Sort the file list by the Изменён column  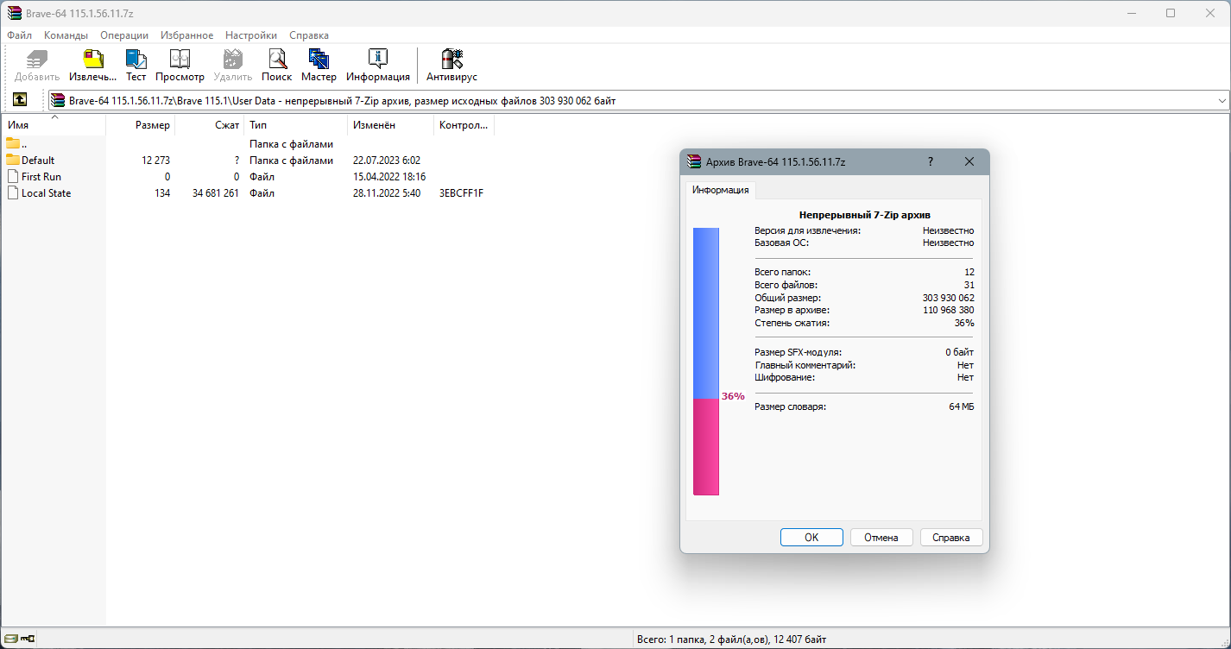391,125
